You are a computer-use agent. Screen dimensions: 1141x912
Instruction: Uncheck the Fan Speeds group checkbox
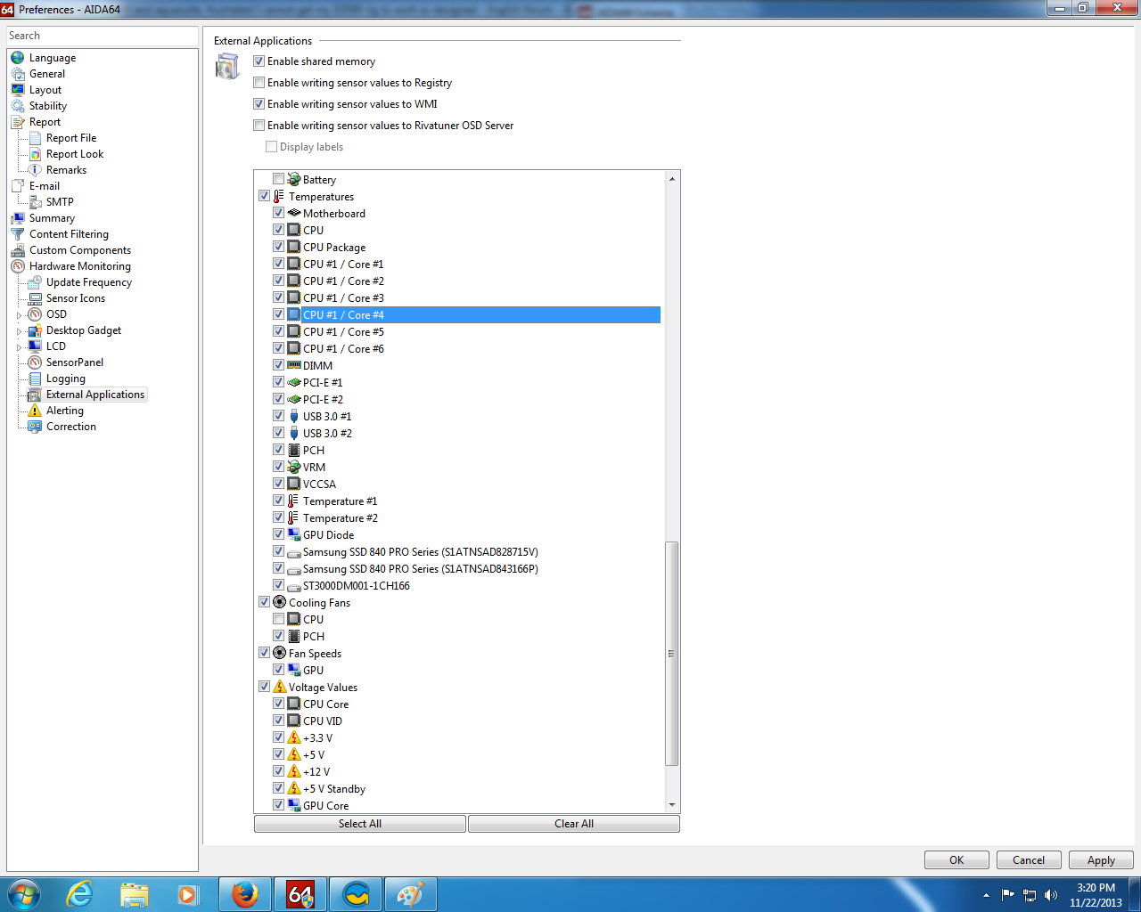pos(265,653)
